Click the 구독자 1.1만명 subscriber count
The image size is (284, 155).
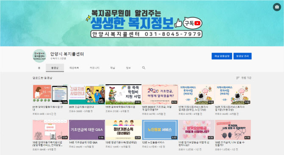coord(58,58)
